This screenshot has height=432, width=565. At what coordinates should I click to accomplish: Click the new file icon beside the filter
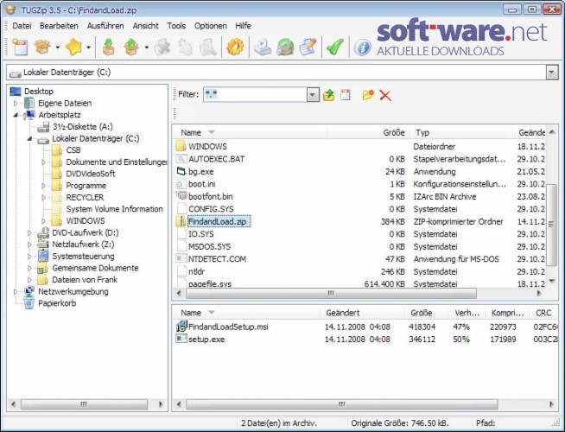click(346, 95)
